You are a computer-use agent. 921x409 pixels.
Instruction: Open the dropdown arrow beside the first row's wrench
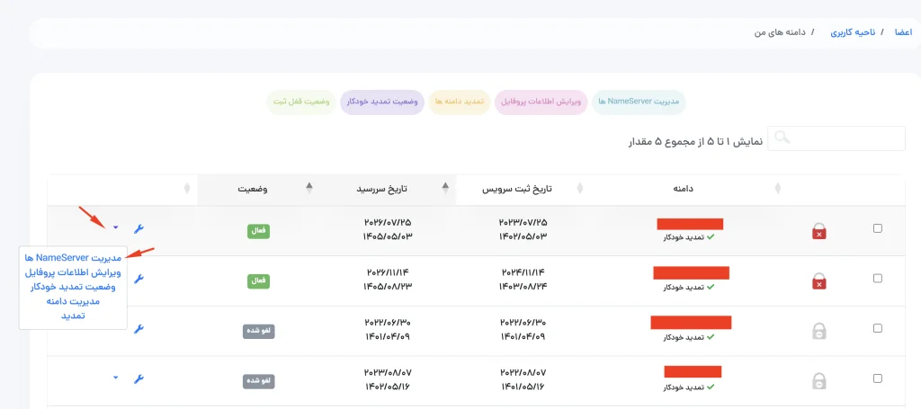pyautogui.click(x=115, y=228)
